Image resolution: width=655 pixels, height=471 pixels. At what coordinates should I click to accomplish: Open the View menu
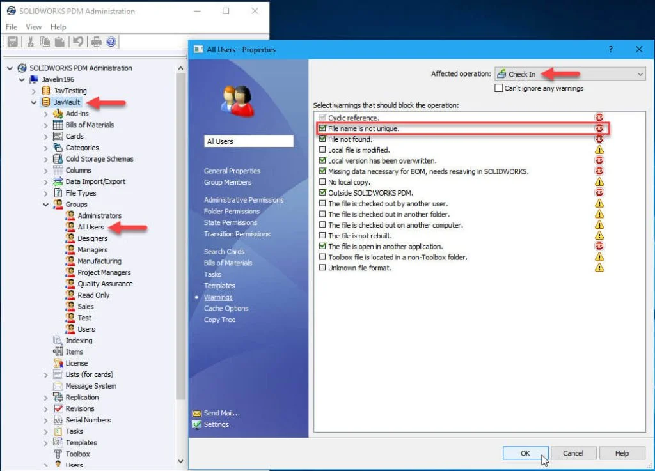[33, 27]
